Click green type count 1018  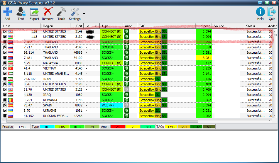[77, 127]
